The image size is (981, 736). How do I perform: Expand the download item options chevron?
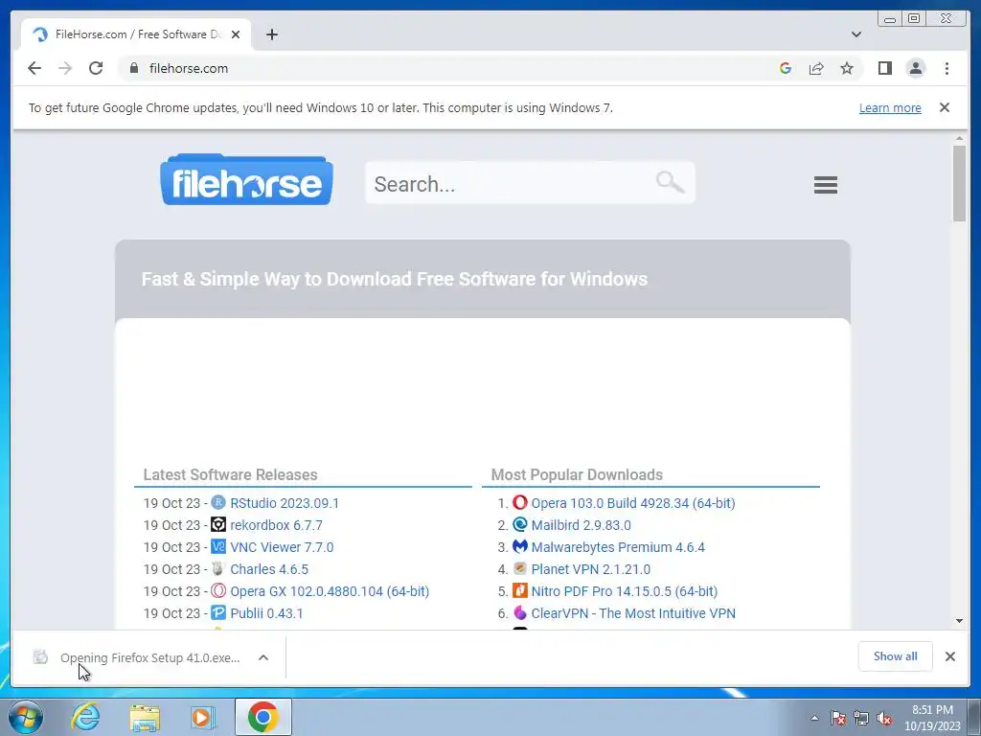pos(263,657)
